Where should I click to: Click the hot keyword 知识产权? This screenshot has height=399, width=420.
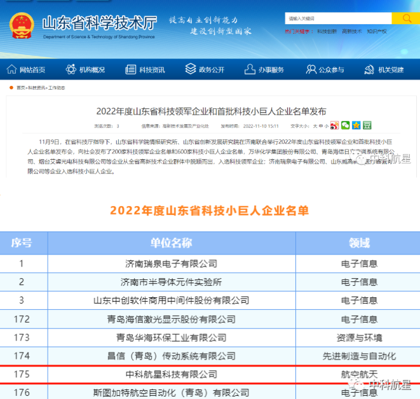(377, 31)
